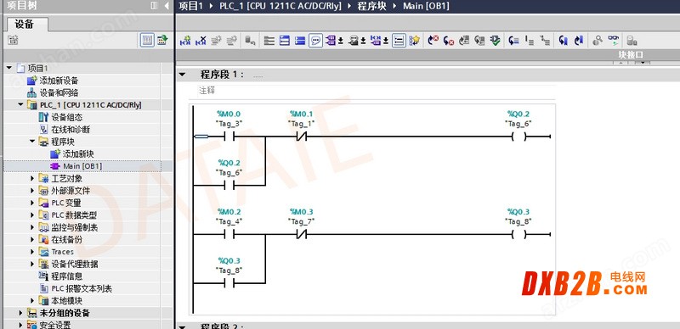Image resolution: width=680 pixels, height=329 pixels.
Task: Switch absolute/symbolic operands display icon
Action: click(x=331, y=41)
